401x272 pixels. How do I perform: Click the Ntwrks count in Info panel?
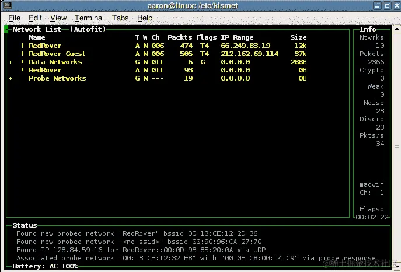point(380,46)
